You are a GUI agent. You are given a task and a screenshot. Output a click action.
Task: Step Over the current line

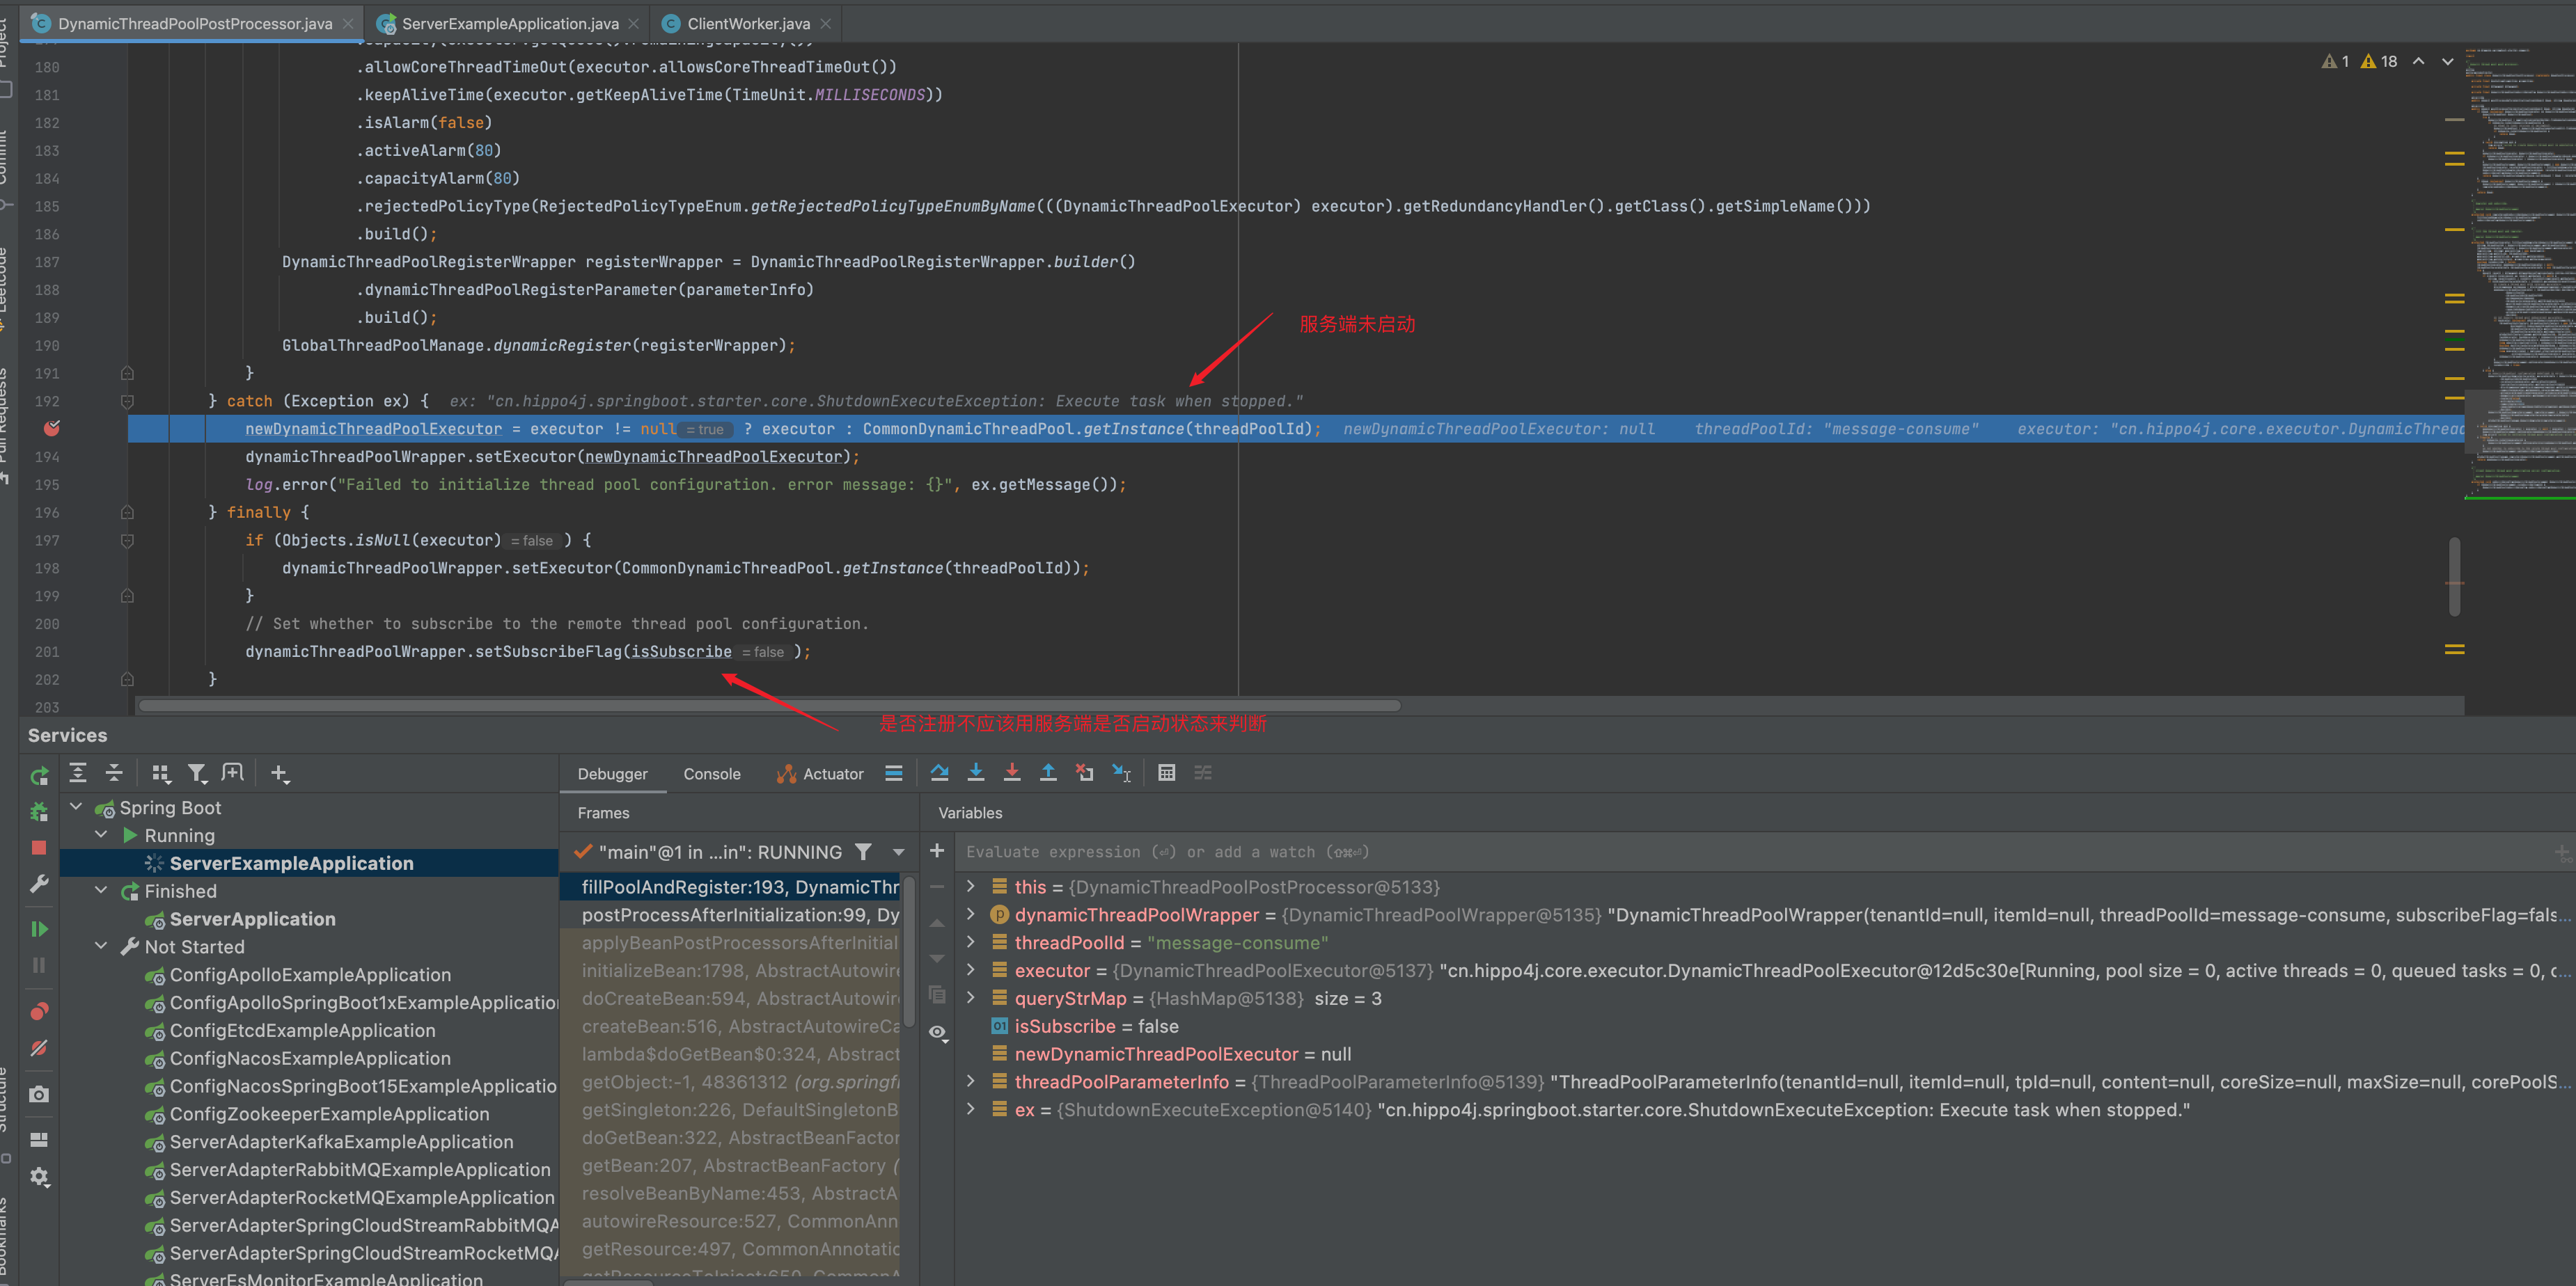(940, 772)
